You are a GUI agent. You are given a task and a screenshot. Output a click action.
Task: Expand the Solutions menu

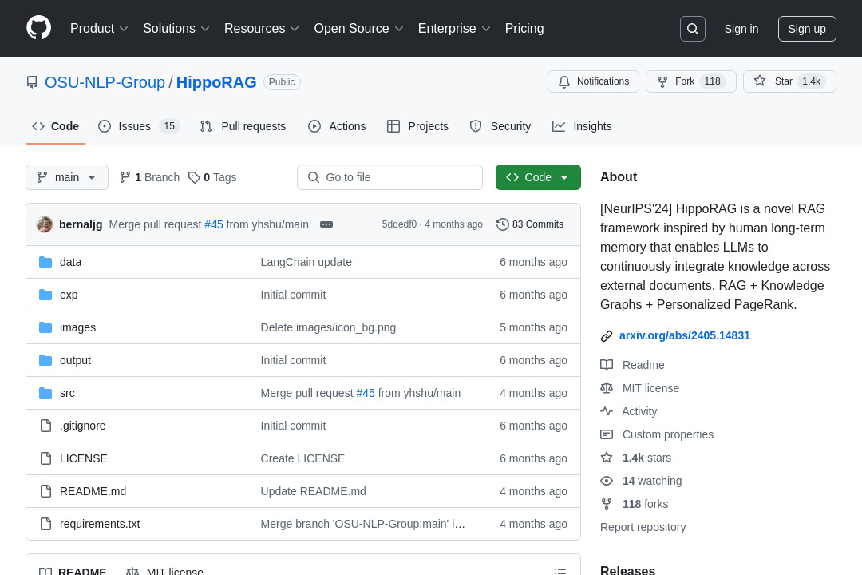coord(176,29)
